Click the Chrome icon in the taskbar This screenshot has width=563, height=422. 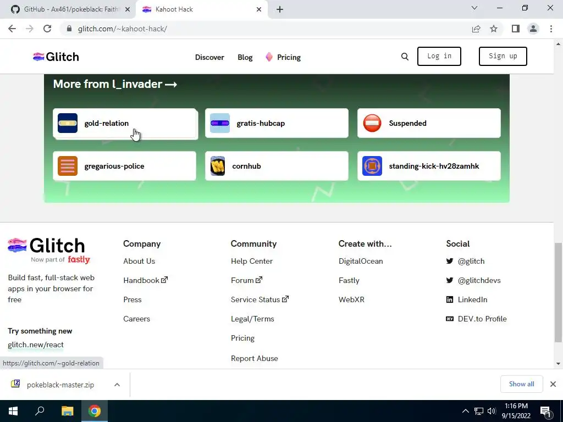(95, 411)
